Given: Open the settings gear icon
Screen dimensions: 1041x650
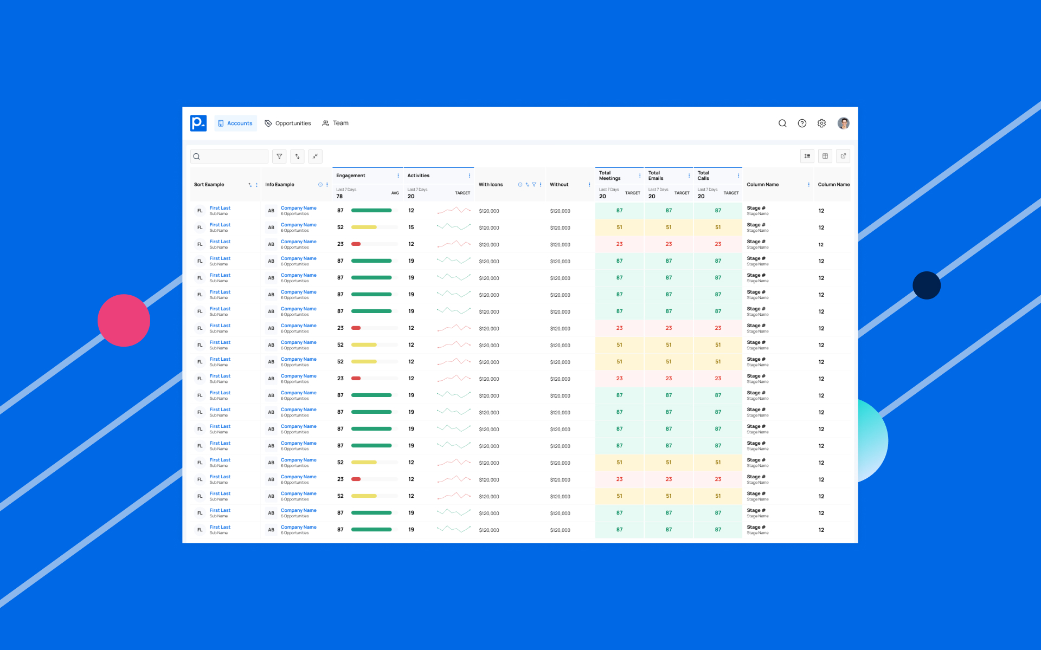Looking at the screenshot, I should pyautogui.click(x=821, y=123).
